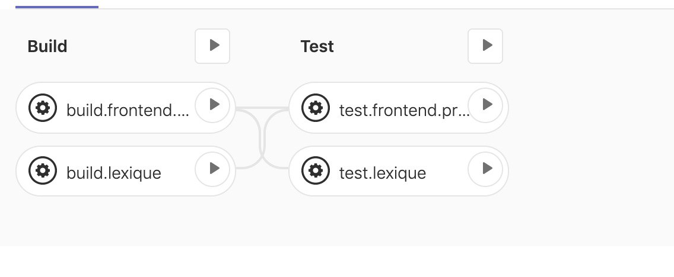Open the test.lexique job name link
The height and width of the screenshot is (277, 674).
[383, 173]
